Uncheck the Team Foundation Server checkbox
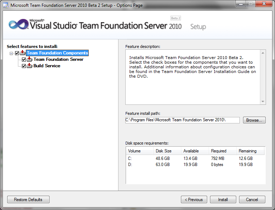Screen dimensions: 275x210 (x=24, y=60)
